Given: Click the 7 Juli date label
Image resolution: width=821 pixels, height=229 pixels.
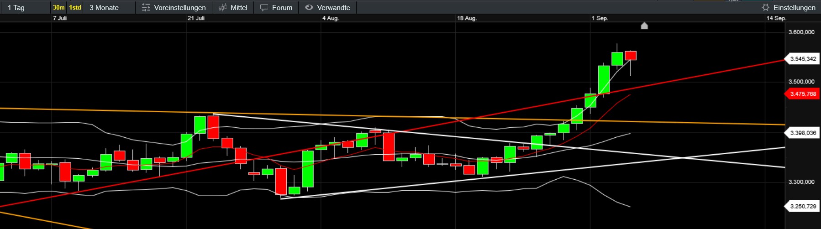Looking at the screenshot, I should click(x=60, y=18).
